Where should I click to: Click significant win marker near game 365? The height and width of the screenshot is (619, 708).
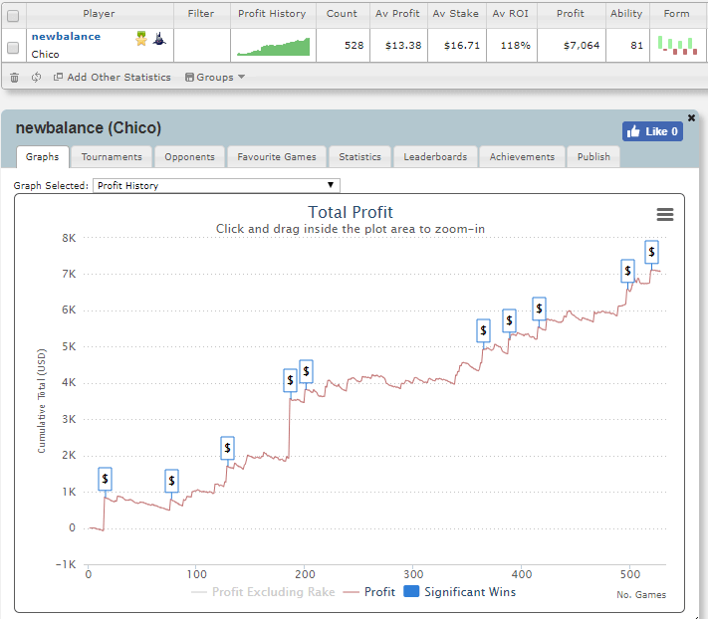(483, 330)
